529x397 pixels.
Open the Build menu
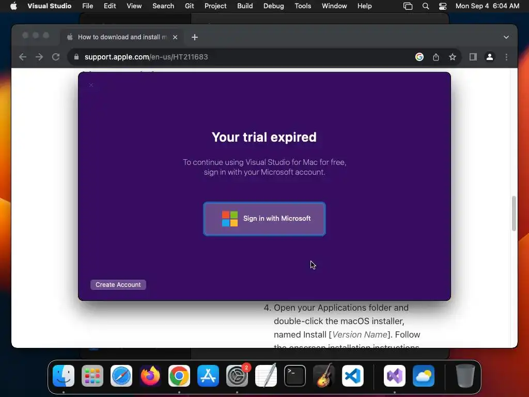(245, 6)
